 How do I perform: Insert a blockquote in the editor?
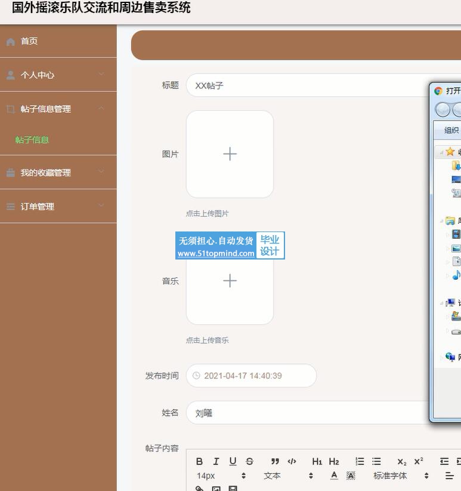tap(275, 461)
